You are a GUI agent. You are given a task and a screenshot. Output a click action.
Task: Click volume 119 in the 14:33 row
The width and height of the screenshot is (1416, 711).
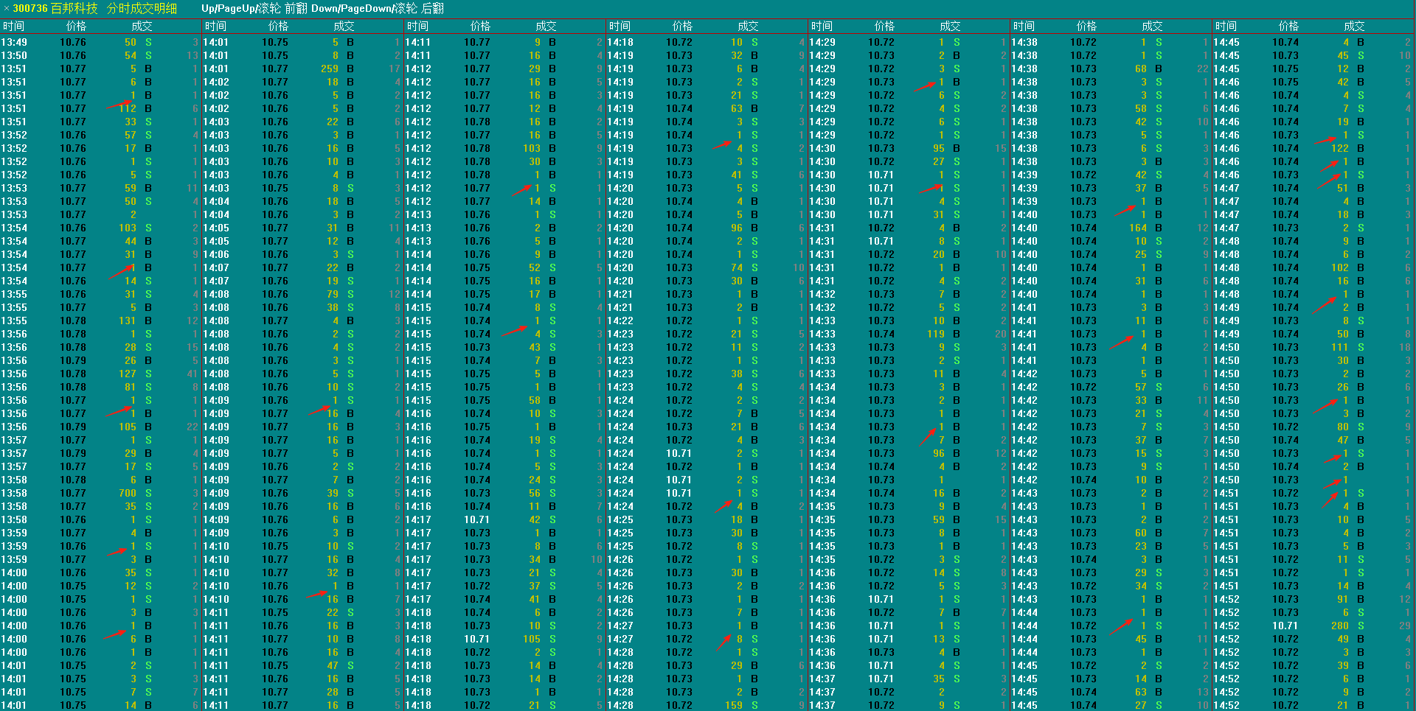pos(936,334)
